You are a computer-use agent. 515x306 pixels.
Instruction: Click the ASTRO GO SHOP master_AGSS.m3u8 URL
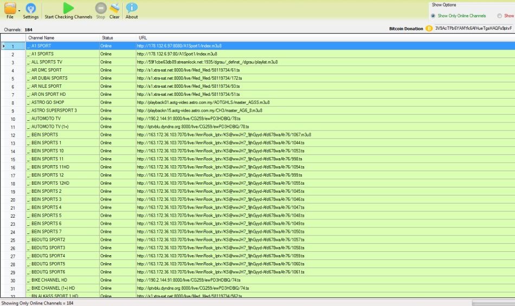pos(203,102)
